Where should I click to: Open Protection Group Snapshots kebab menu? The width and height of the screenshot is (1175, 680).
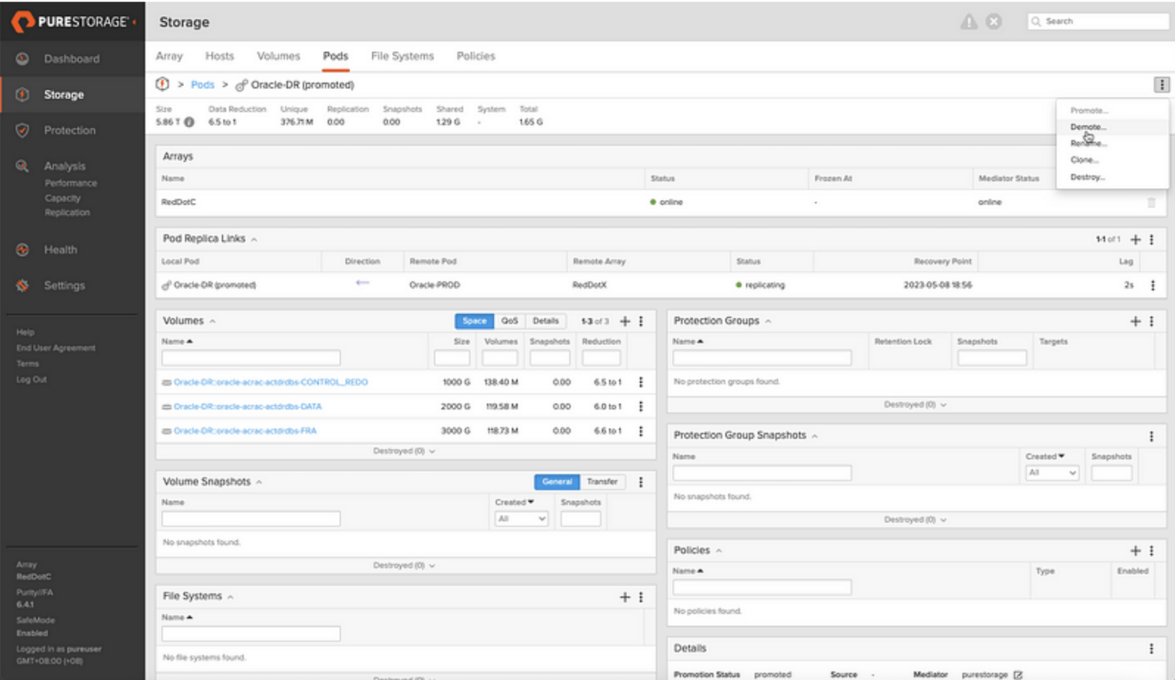[x=1151, y=436]
